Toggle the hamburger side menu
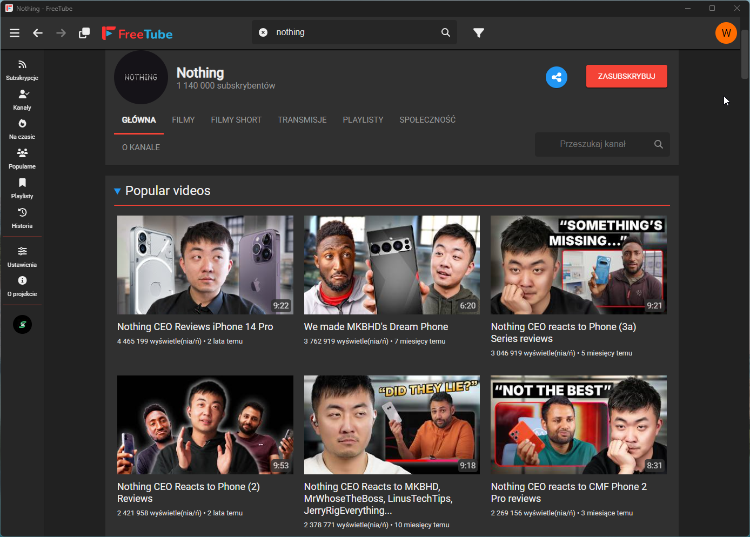 tap(15, 33)
